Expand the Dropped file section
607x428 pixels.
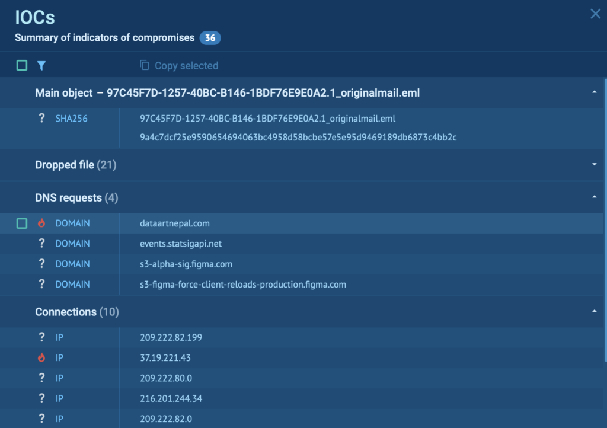[594, 164]
